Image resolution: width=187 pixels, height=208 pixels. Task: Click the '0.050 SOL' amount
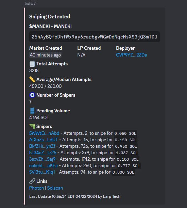click(x=125, y=133)
